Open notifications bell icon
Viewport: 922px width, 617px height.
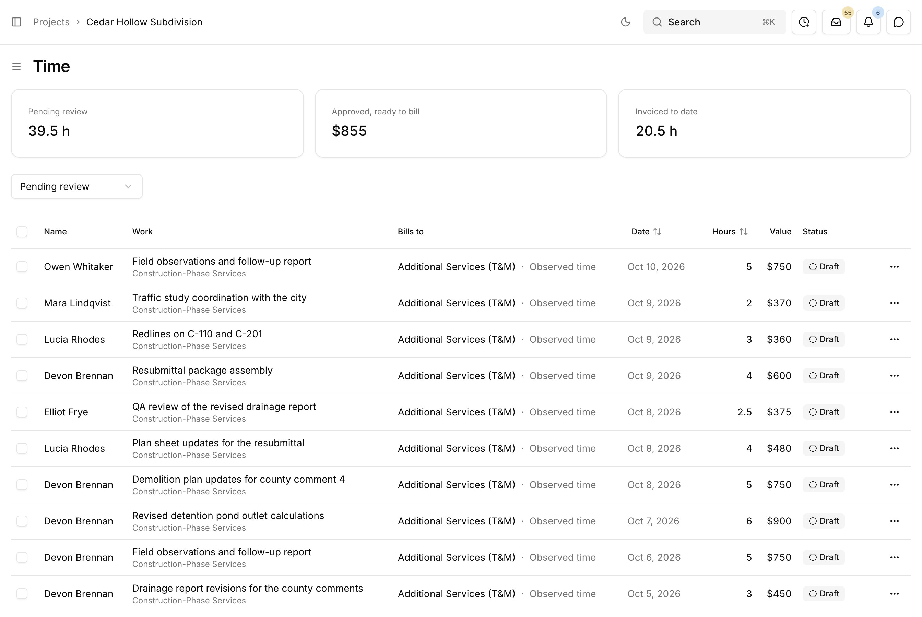click(868, 22)
